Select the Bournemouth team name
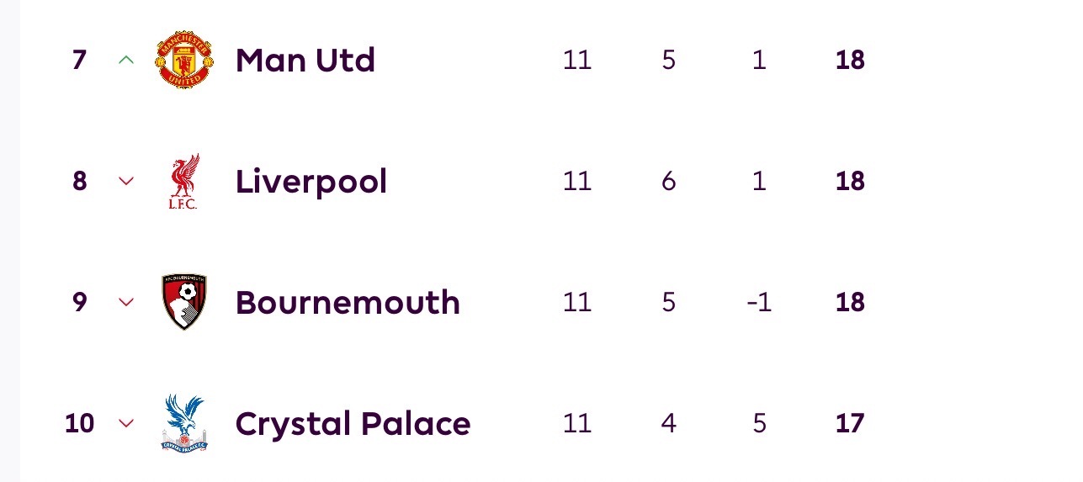 point(348,303)
